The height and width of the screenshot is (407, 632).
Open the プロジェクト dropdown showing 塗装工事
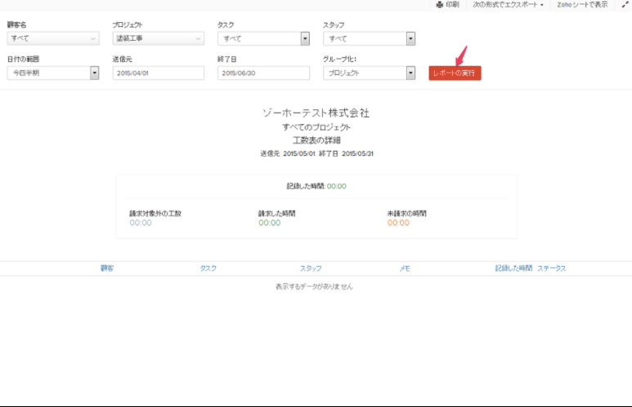pos(158,38)
